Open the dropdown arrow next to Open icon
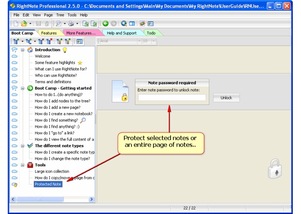 tap(30, 23)
